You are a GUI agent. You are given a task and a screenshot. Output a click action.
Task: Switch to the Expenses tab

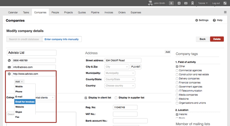[136, 12]
